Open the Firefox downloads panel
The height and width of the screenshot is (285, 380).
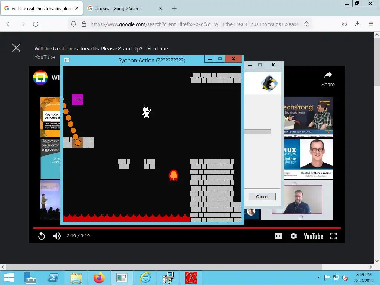point(357,24)
